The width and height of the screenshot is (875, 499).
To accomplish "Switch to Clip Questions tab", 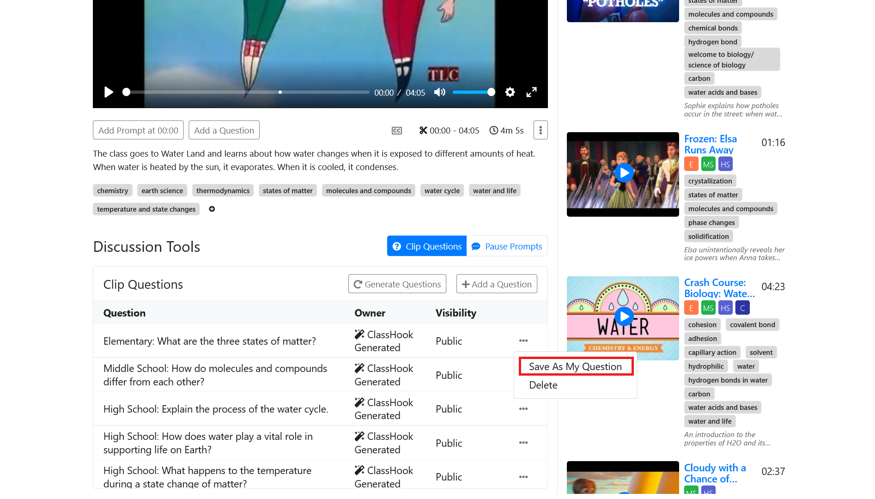I will [427, 246].
